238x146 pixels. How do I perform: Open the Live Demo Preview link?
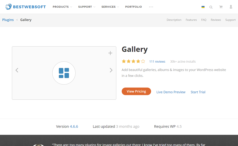[171, 92]
